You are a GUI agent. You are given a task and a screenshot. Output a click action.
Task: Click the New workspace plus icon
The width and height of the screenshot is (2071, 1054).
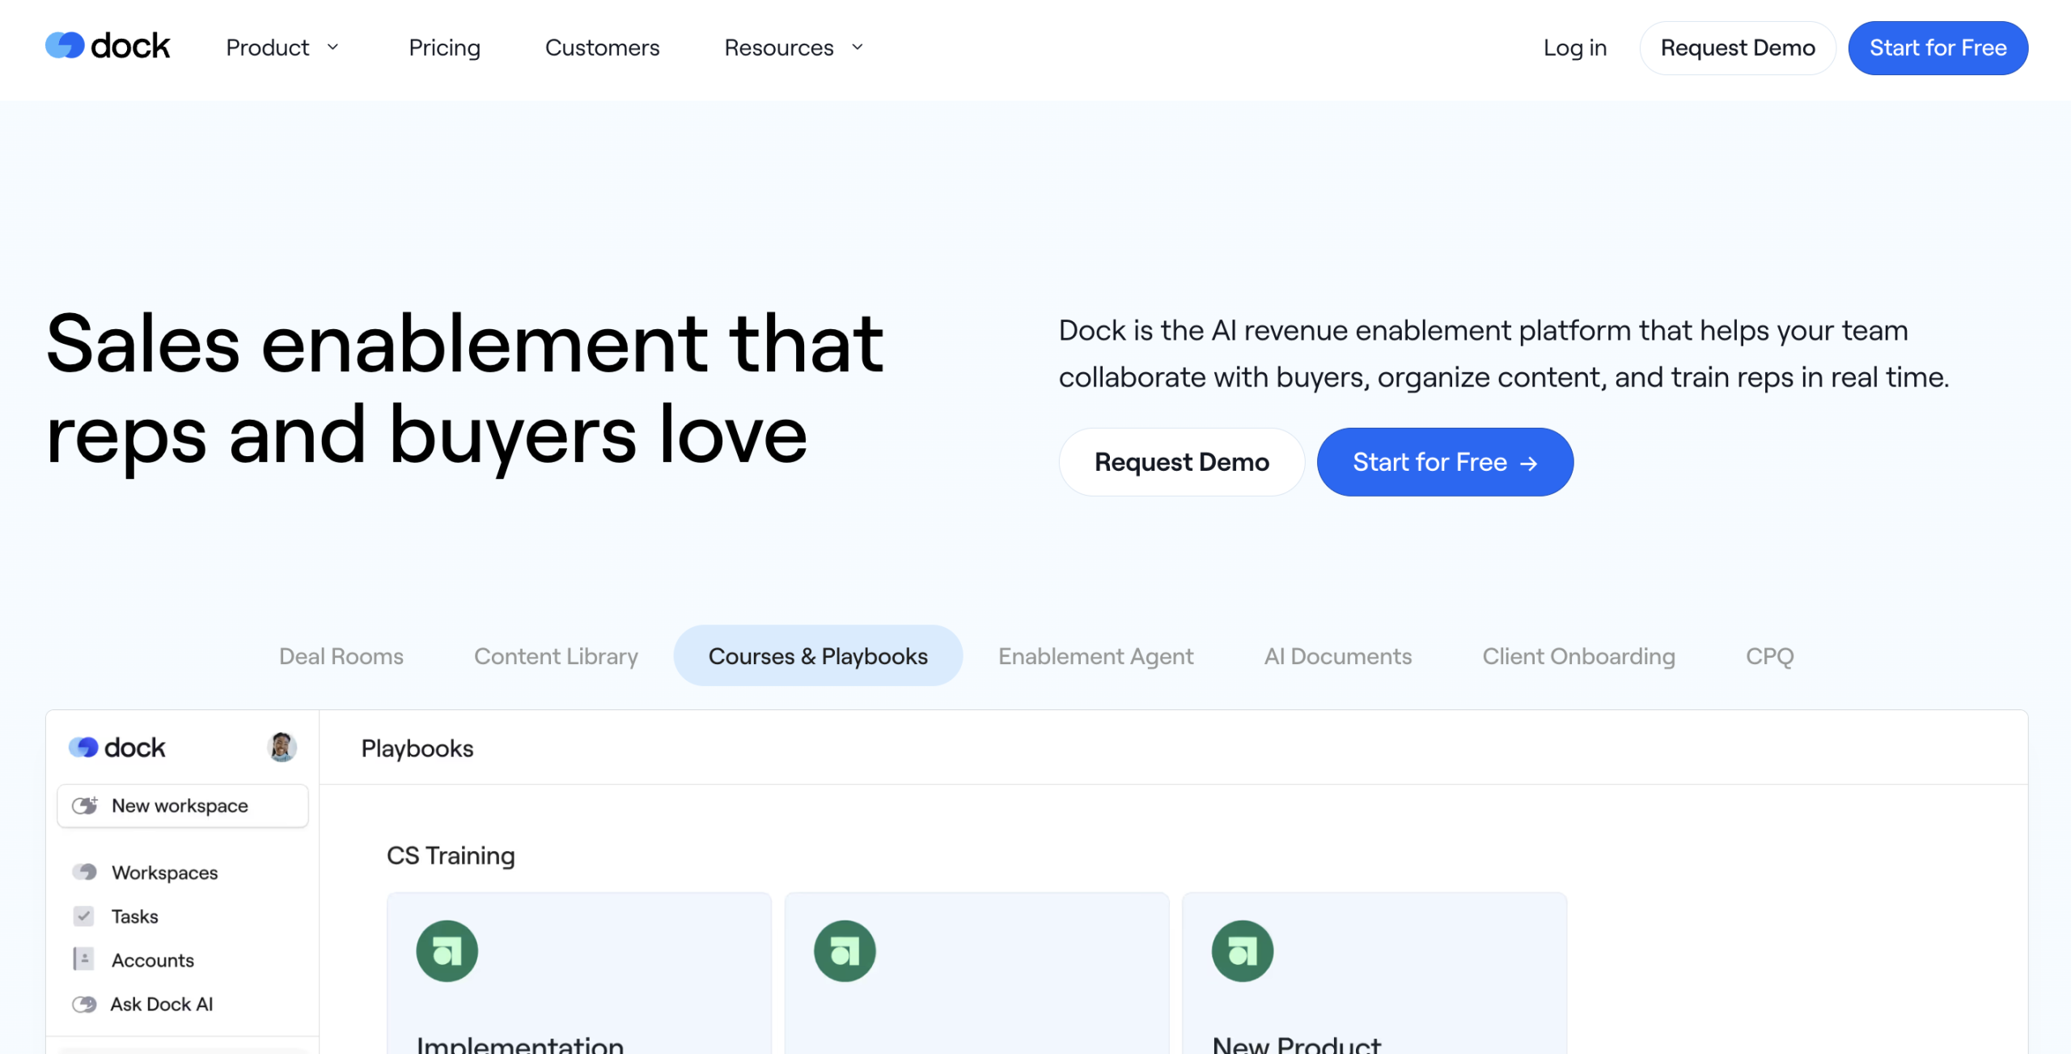tap(85, 805)
